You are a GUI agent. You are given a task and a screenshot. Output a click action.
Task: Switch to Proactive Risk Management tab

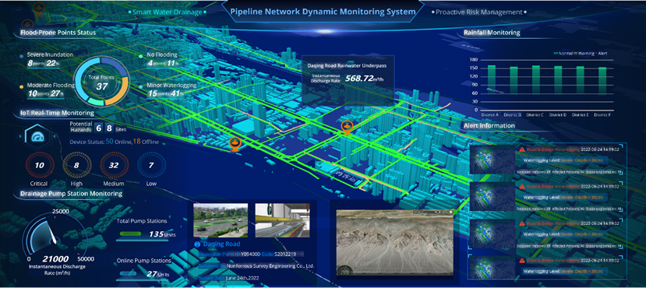479,12
